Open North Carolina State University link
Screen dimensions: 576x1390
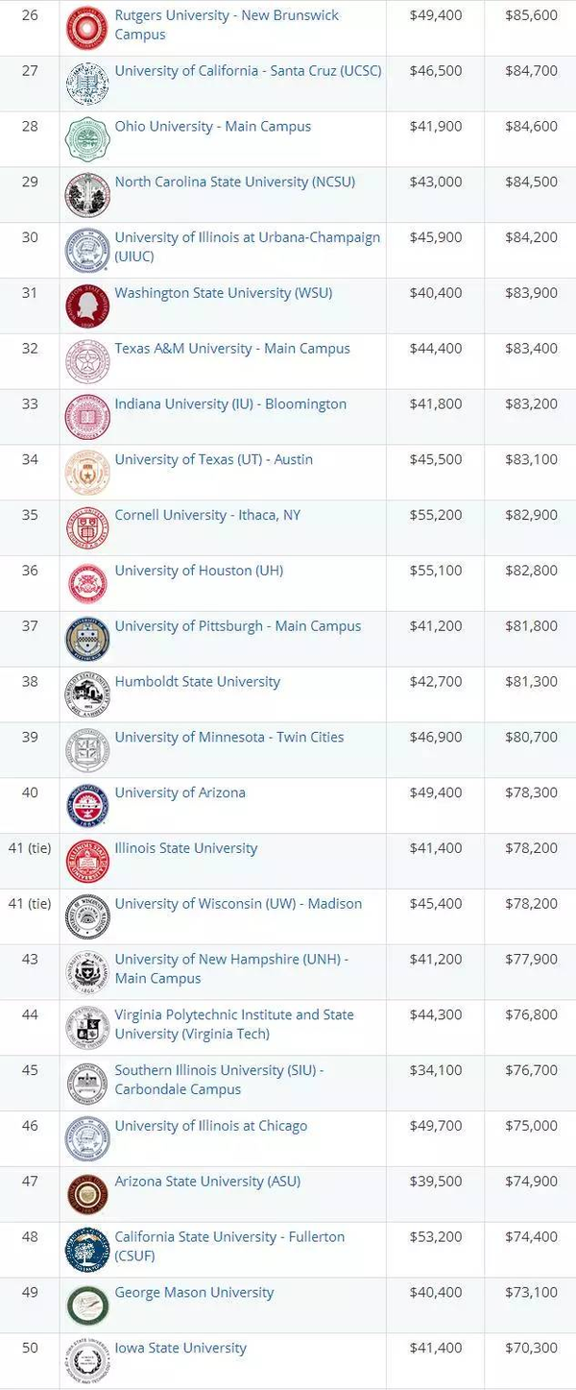coord(234,182)
